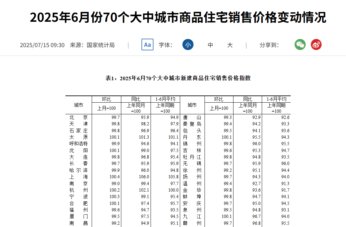The image size is (346, 227).
Task: Click the 唐山 city cell
Action: click(x=192, y=117)
